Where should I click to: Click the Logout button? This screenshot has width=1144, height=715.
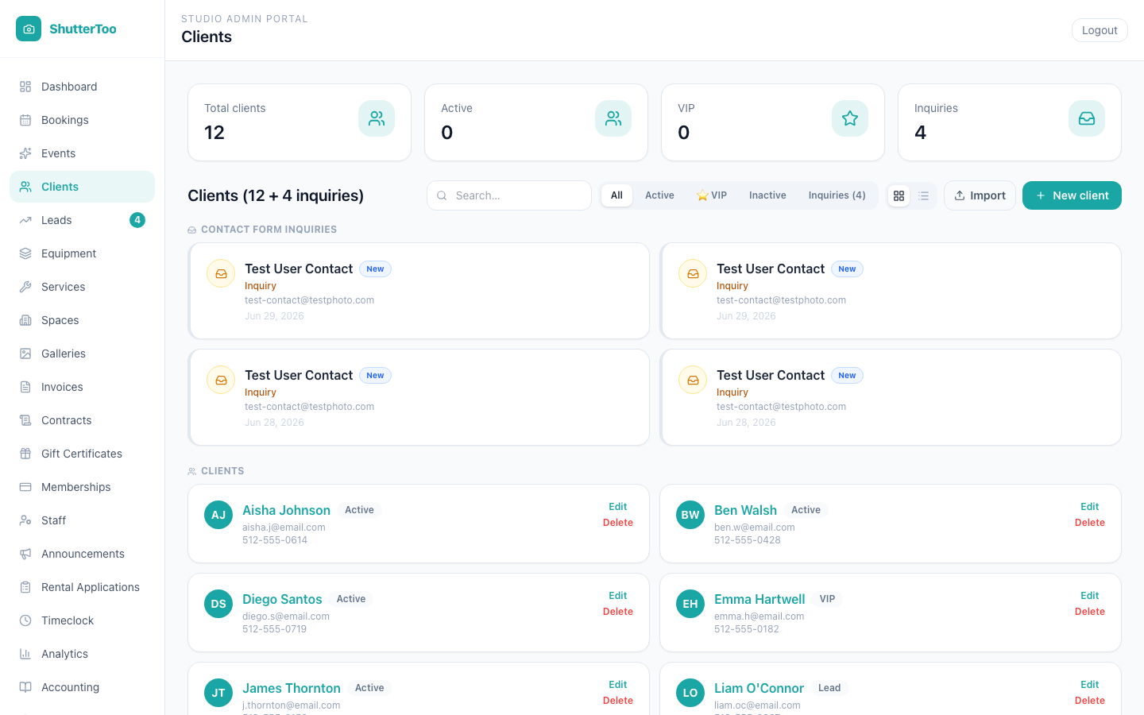point(1100,30)
